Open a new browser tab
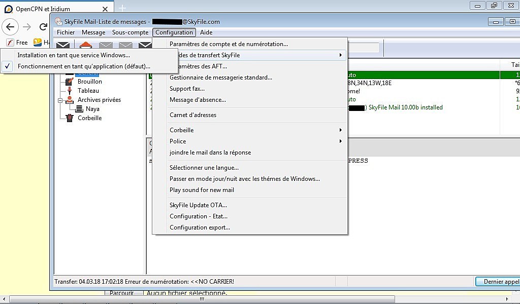This screenshot has width=520, height=304. (x=122, y=8)
